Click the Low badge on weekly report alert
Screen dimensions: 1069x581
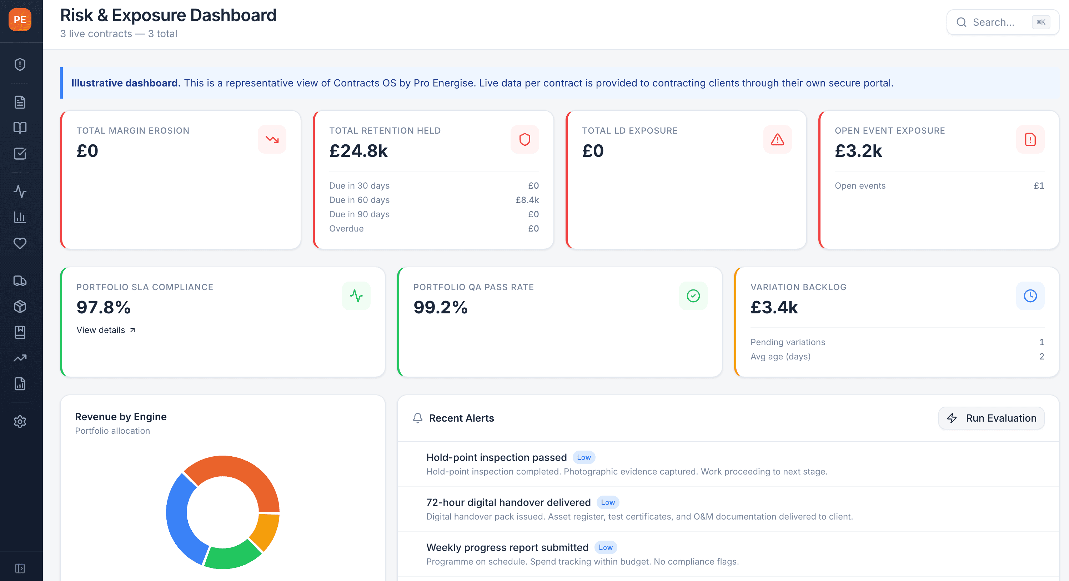pos(606,547)
